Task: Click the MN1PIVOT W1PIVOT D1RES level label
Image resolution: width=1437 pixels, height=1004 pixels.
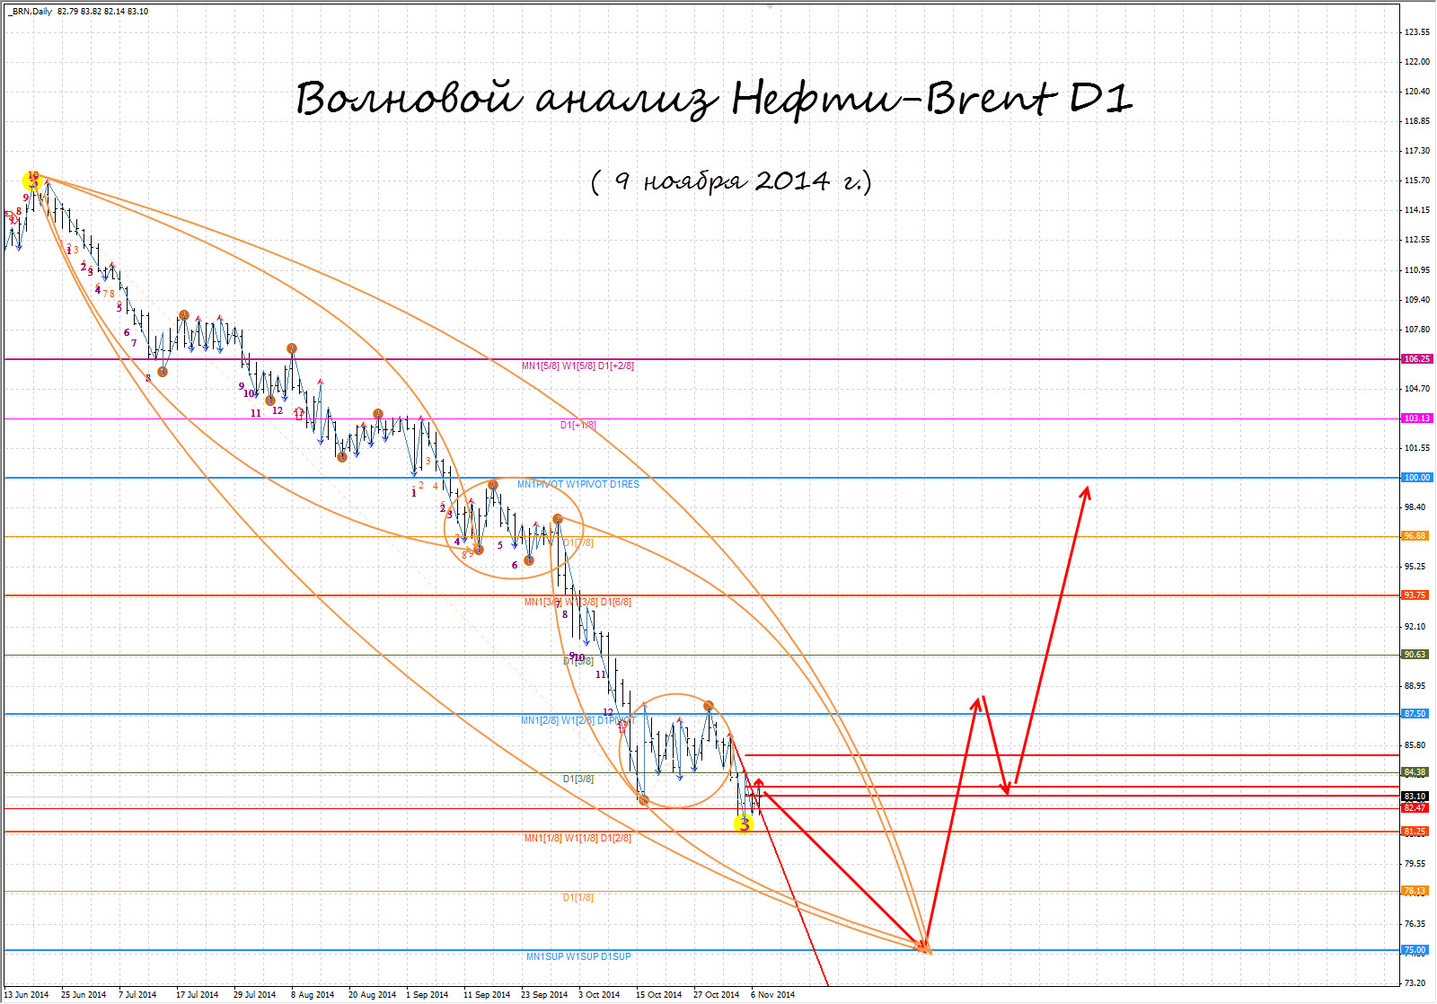Action: pyautogui.click(x=578, y=485)
